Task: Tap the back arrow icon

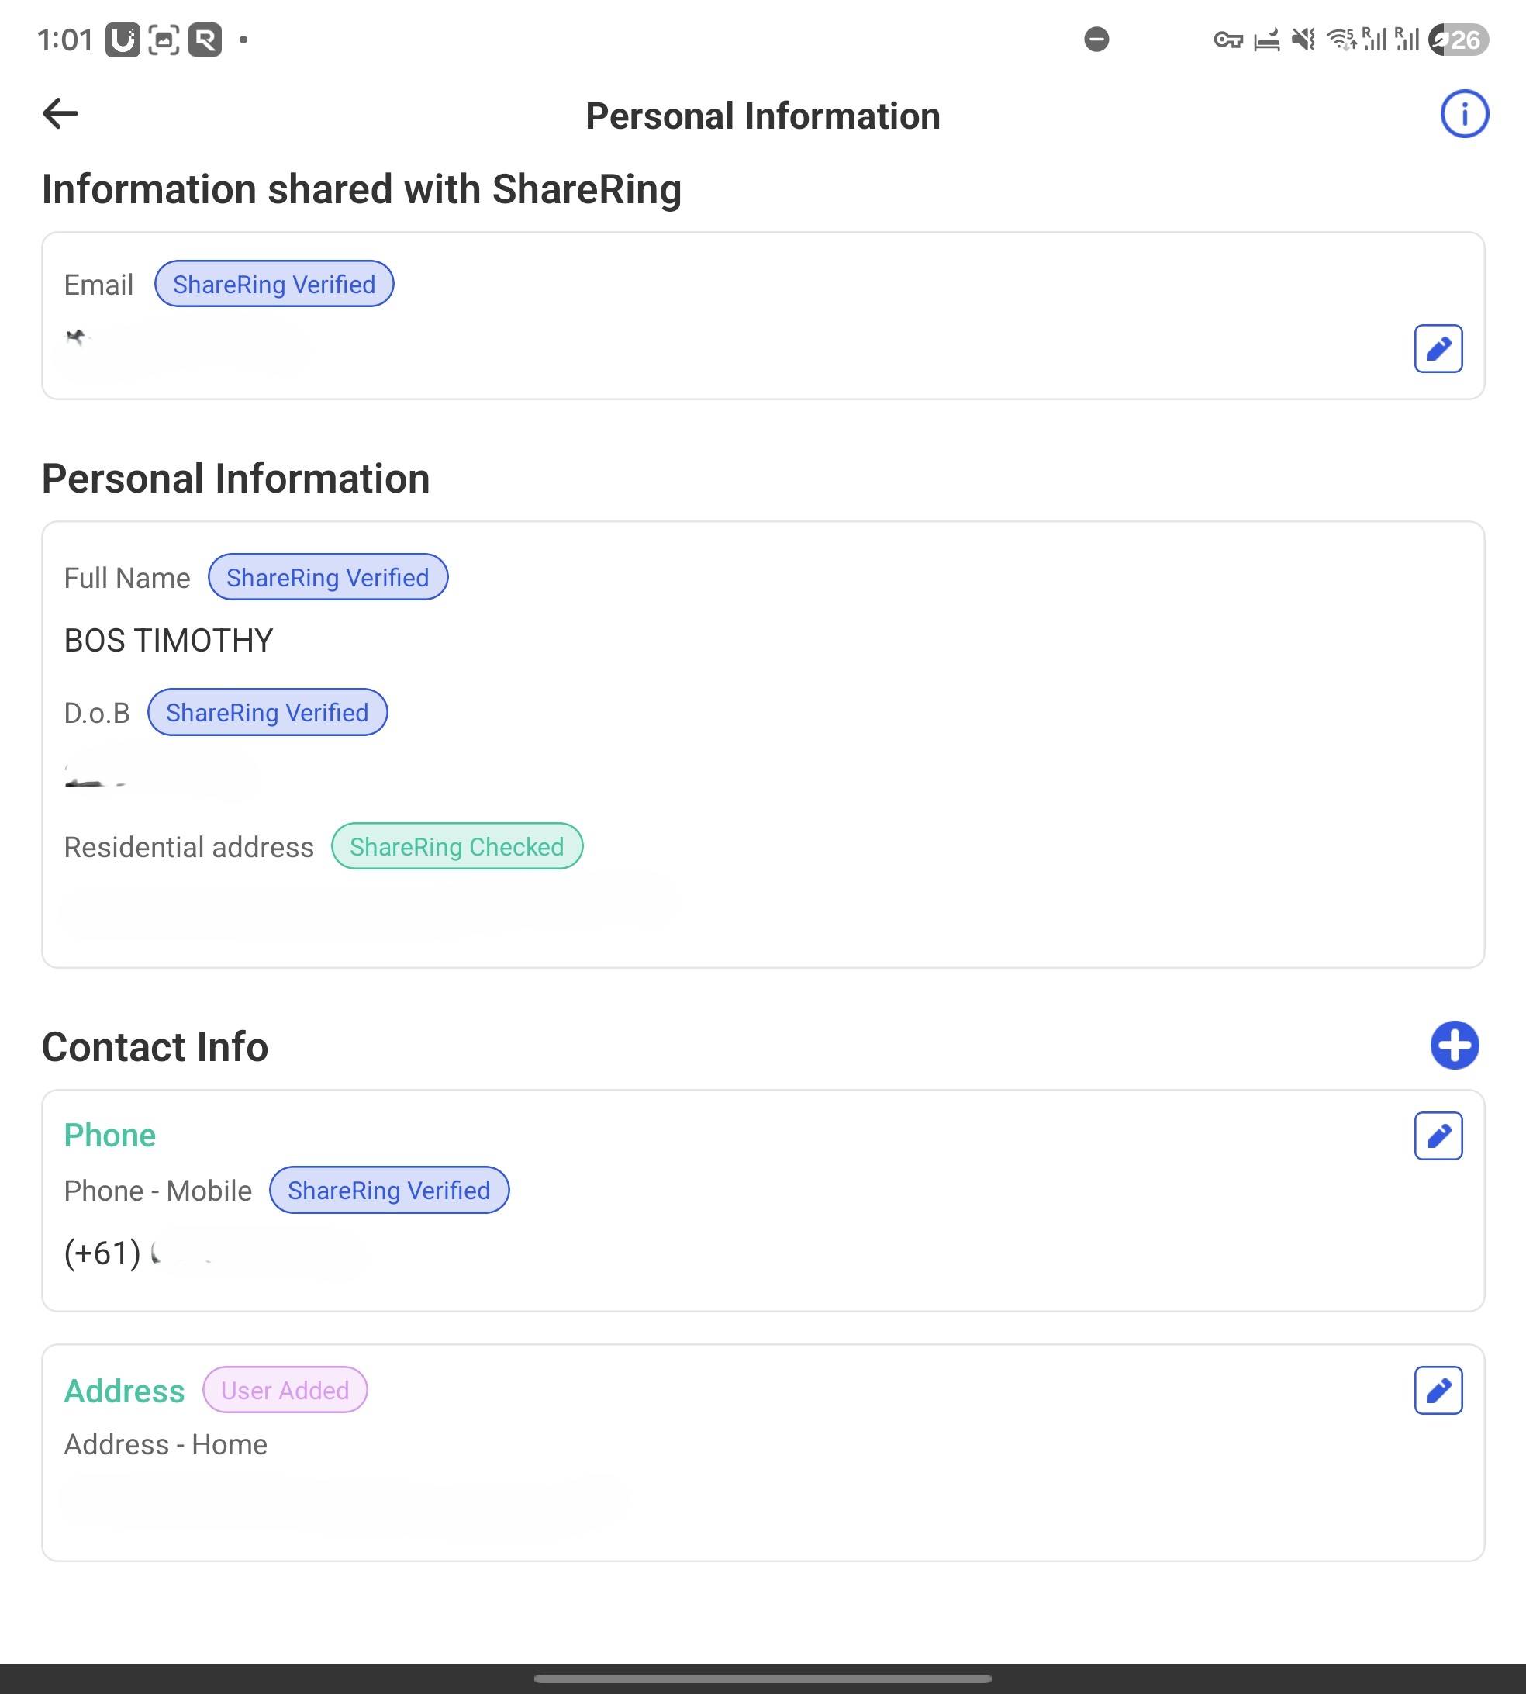Action: (x=60, y=114)
